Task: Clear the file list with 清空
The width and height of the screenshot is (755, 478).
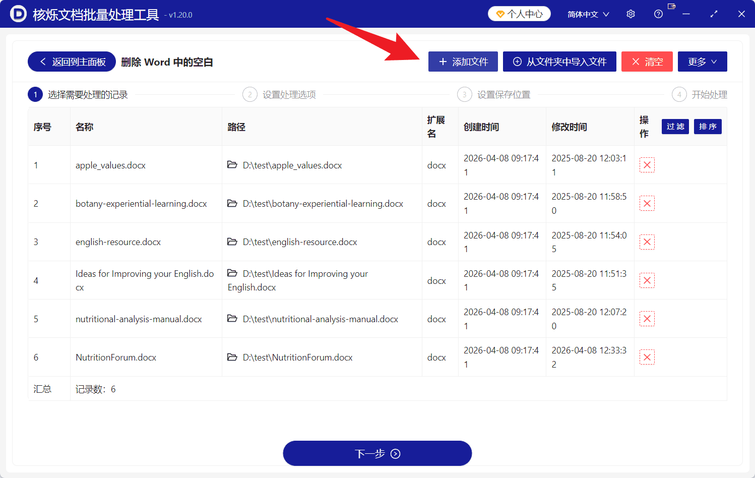Action: click(x=647, y=62)
